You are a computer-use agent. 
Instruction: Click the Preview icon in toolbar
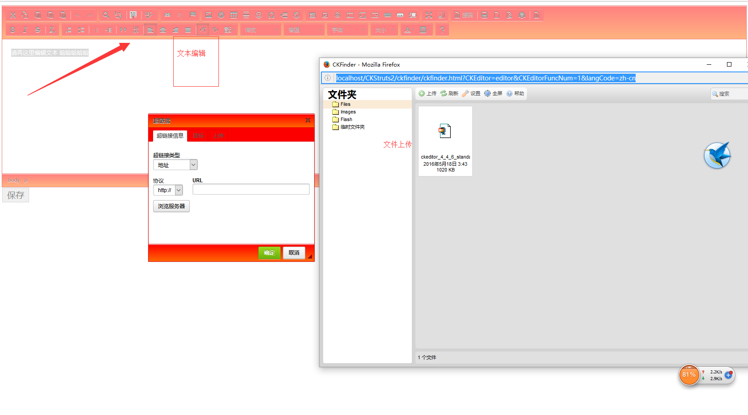click(x=509, y=15)
